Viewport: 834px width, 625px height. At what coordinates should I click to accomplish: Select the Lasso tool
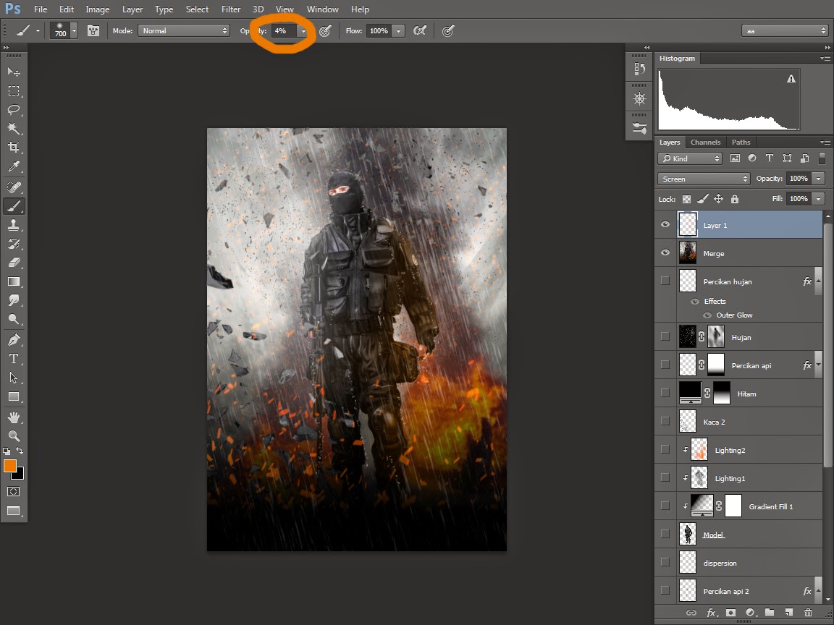[x=14, y=110]
